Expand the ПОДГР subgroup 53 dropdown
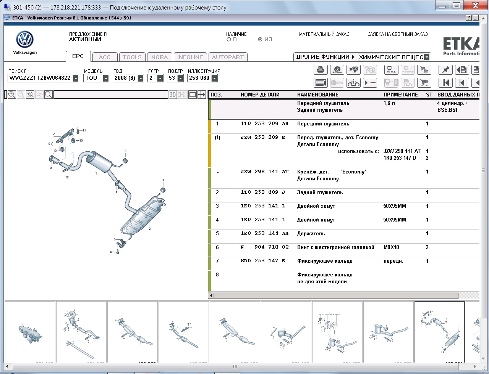The height and width of the screenshot is (374, 489). [180, 78]
